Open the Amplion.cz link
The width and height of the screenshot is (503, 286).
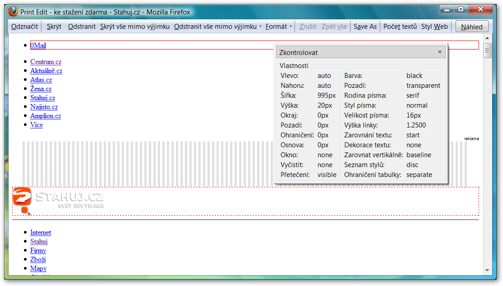click(46, 116)
